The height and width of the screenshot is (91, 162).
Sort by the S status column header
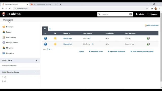click(x=45, y=33)
